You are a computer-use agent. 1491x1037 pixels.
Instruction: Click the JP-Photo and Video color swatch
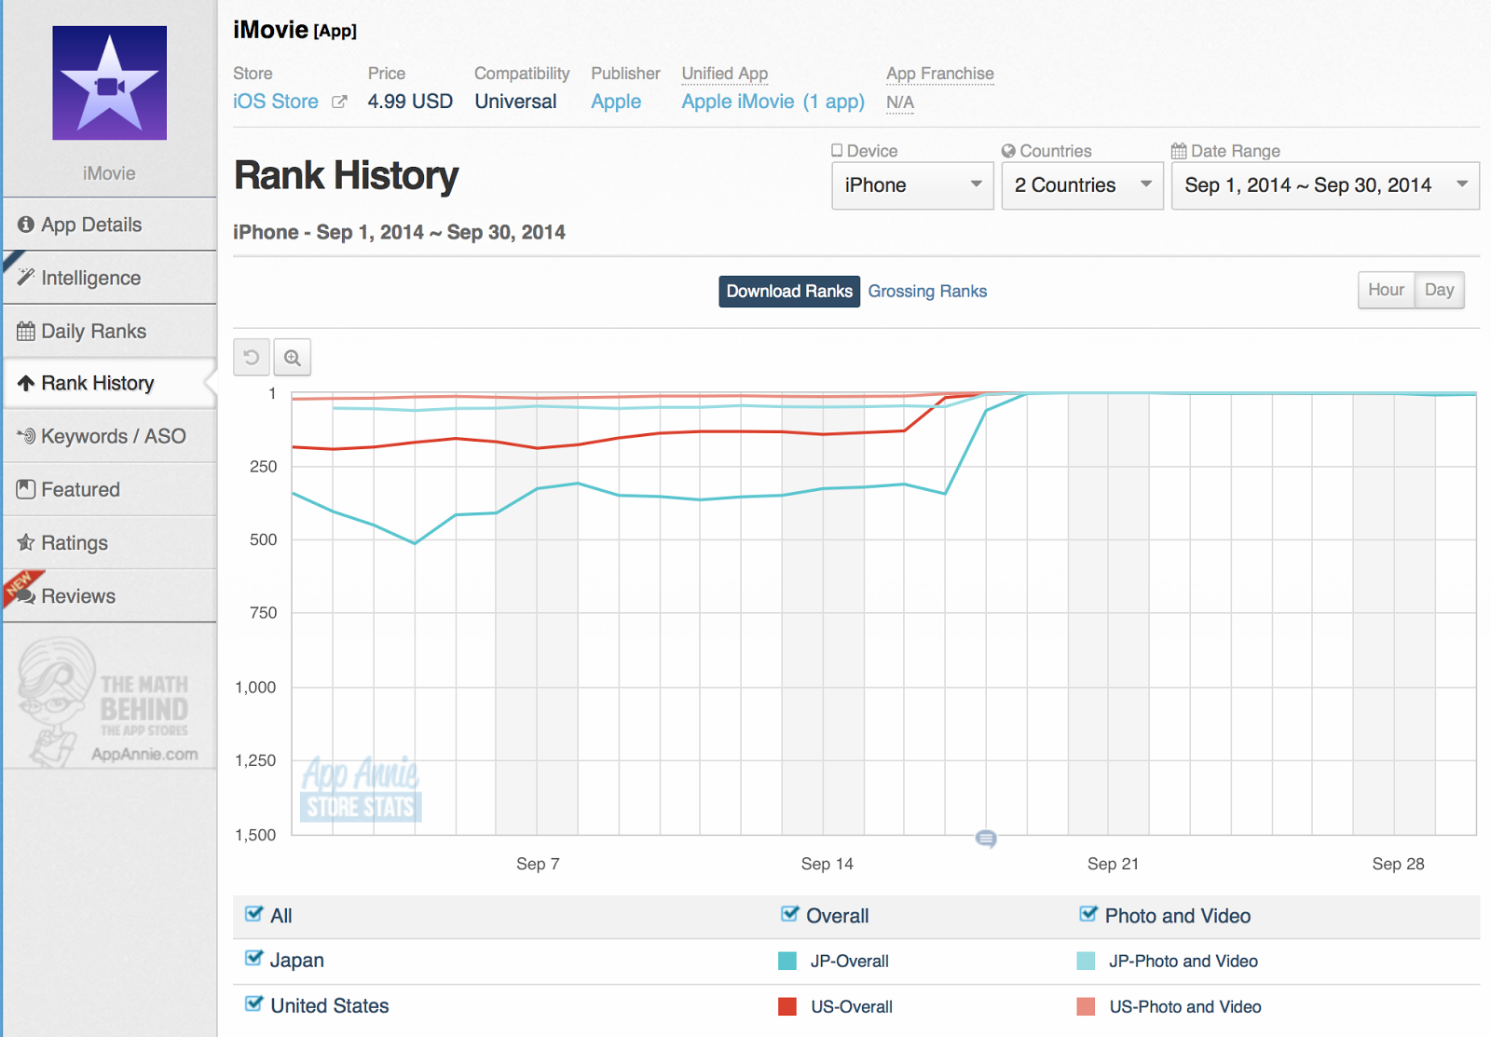coord(1086,961)
